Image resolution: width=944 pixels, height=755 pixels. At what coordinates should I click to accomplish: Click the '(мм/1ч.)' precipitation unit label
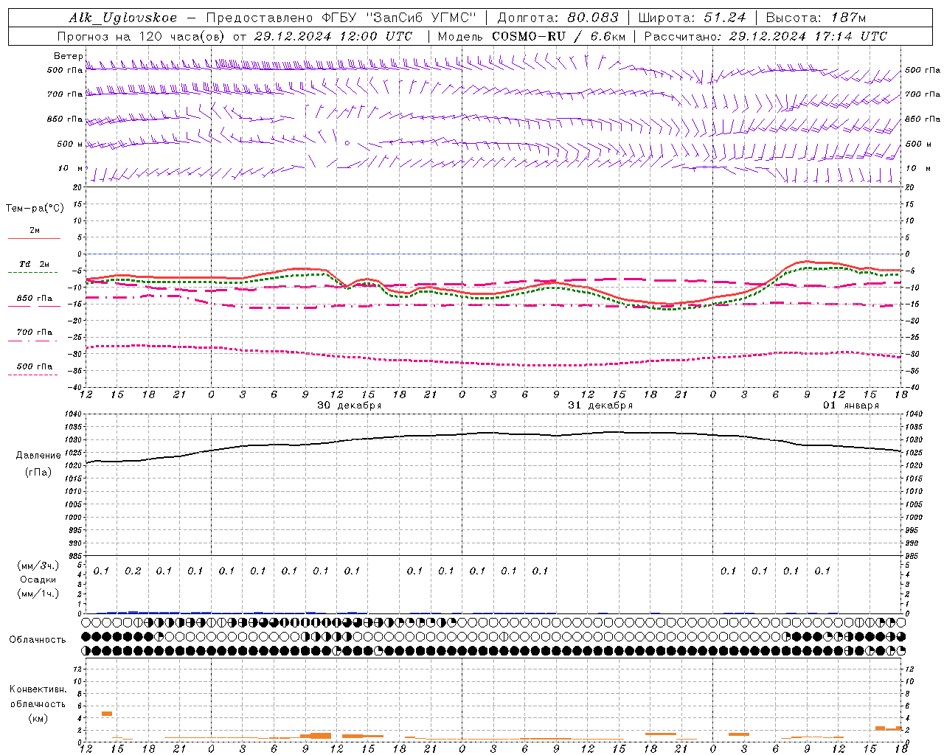tap(38, 594)
